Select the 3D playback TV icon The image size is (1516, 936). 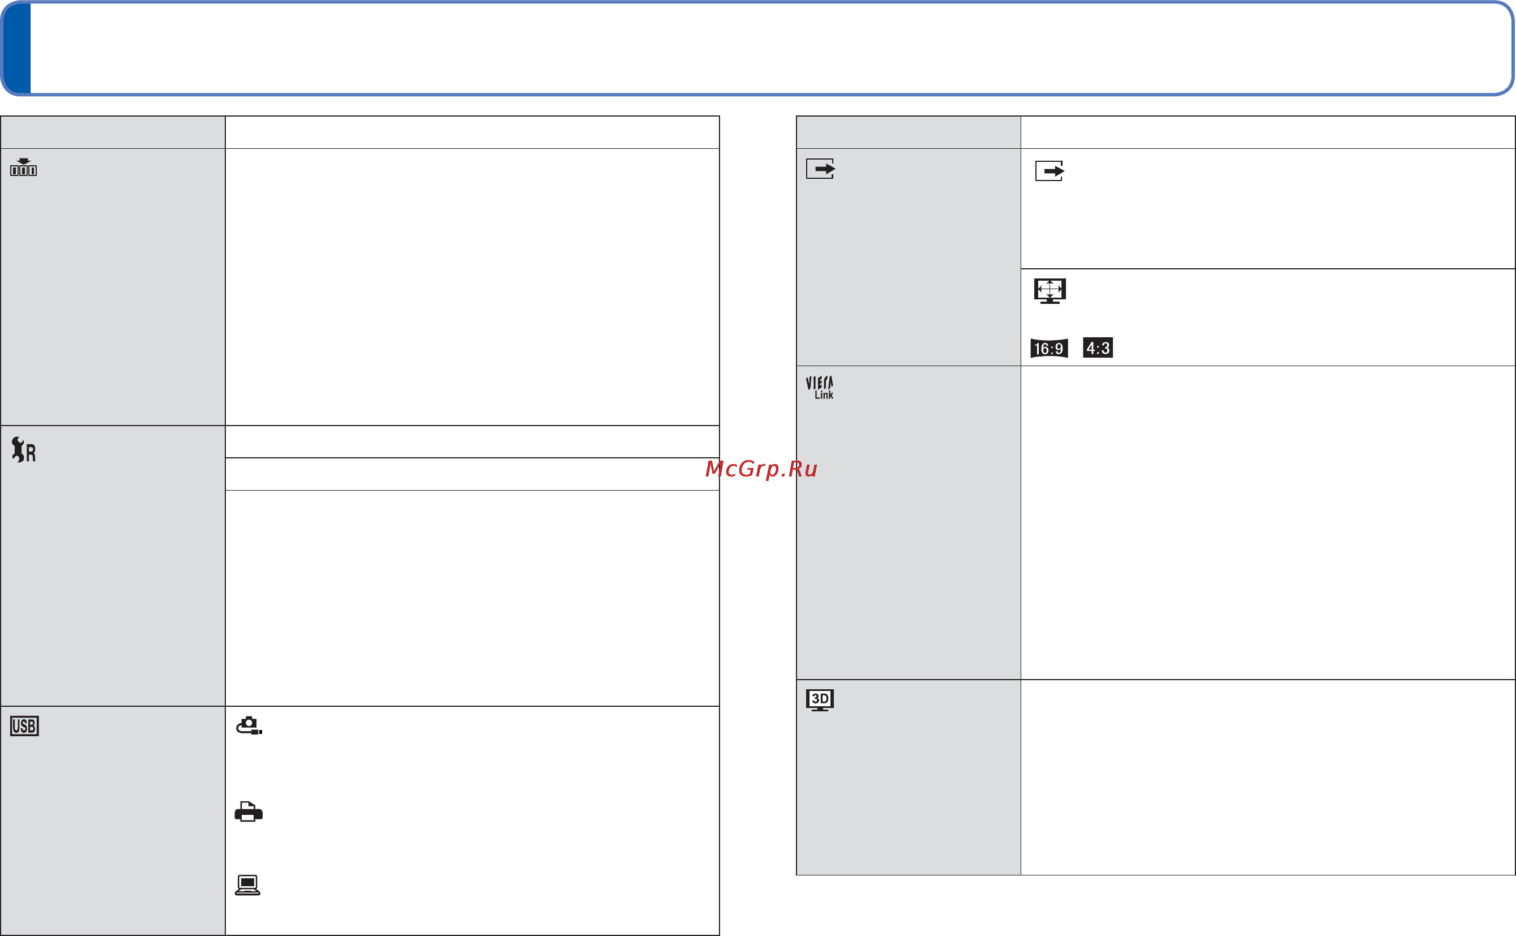tap(820, 700)
